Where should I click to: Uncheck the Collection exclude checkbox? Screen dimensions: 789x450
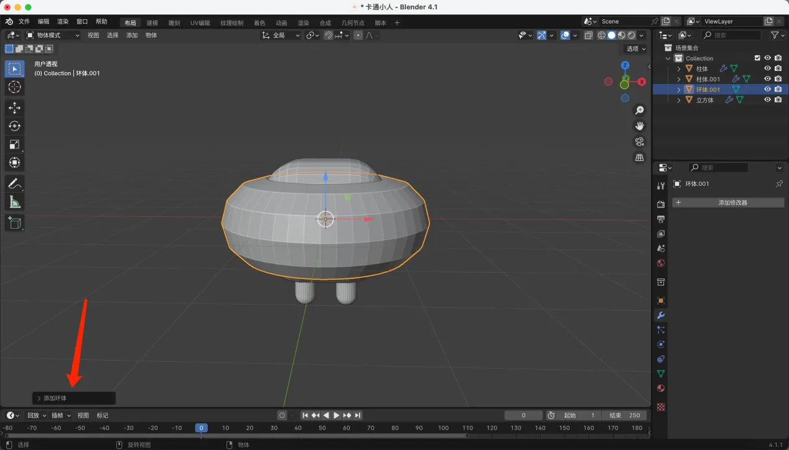point(757,58)
